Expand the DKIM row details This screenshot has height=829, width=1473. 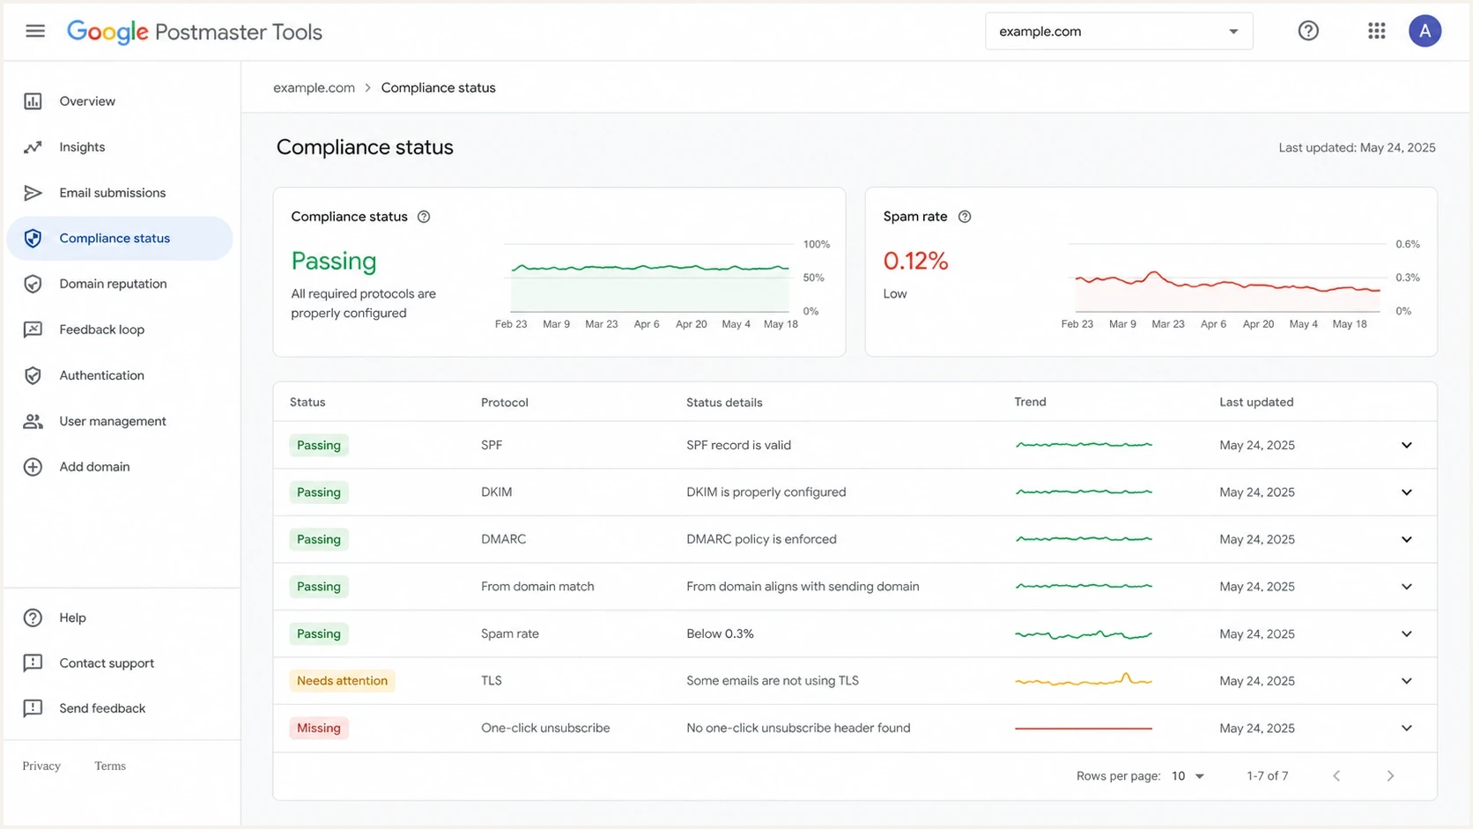(x=1407, y=492)
